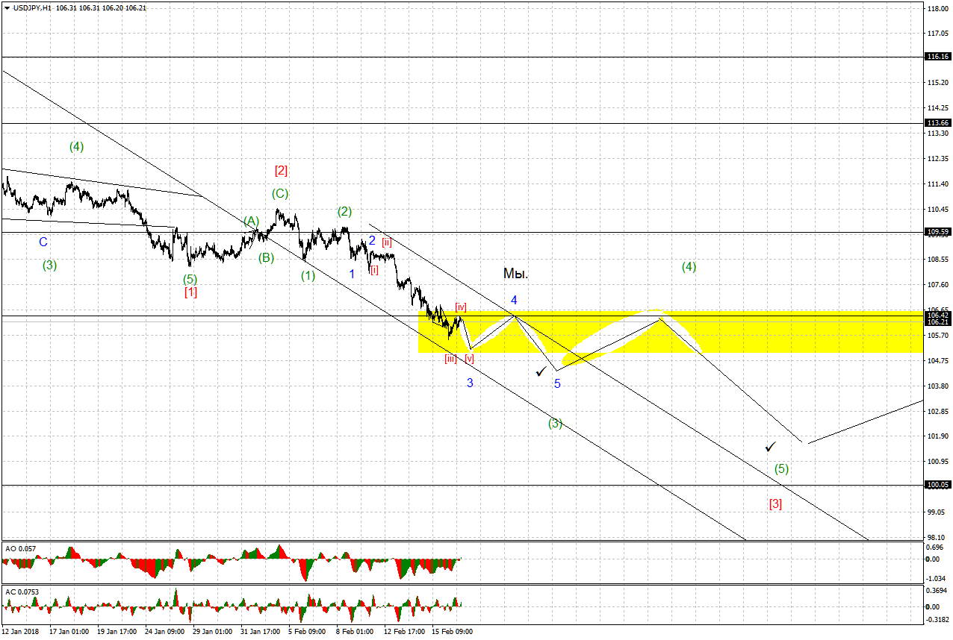
Task: Select the blue 3 wave label
Action: click(470, 383)
